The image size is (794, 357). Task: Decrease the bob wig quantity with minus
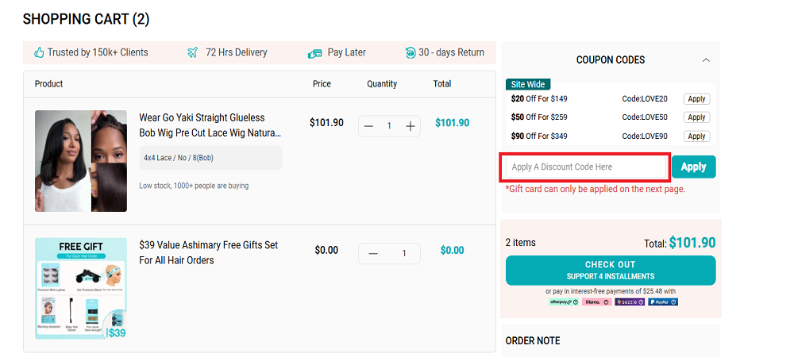tap(369, 126)
